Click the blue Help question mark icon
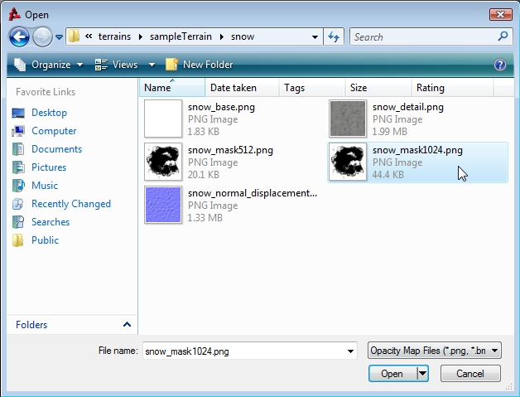This screenshot has height=397, width=520. tap(499, 65)
